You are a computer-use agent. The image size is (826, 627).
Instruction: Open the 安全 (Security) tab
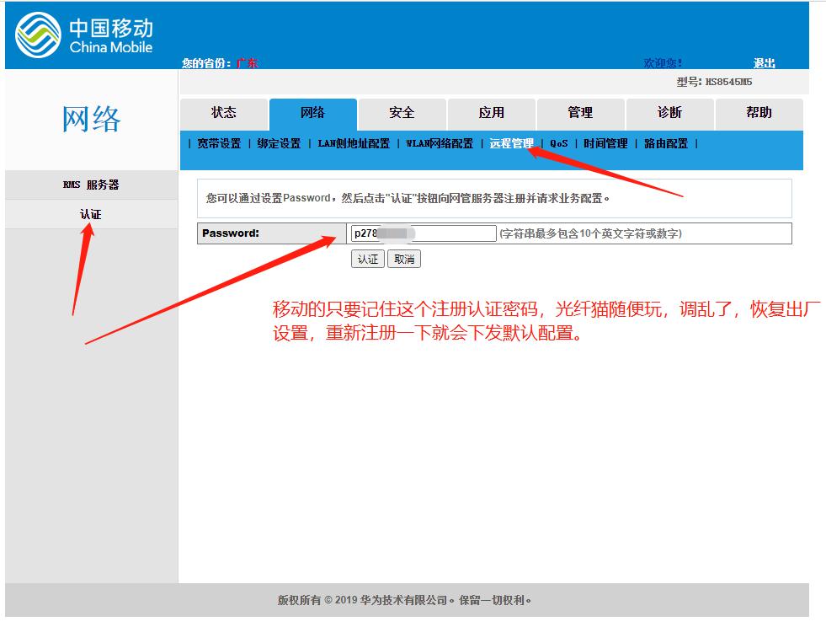pyautogui.click(x=402, y=113)
